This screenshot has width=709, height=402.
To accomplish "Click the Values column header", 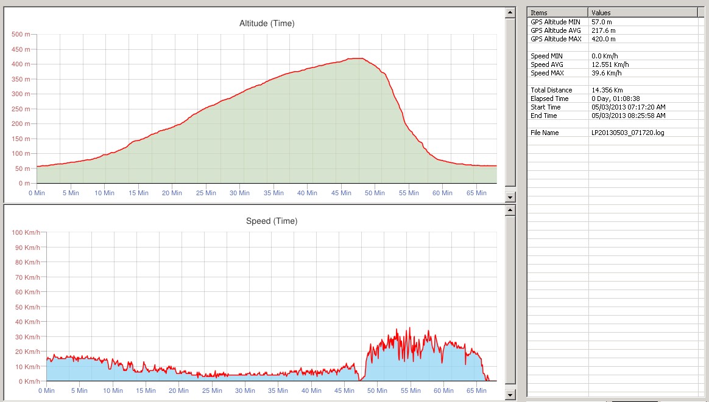I will tap(643, 13).
